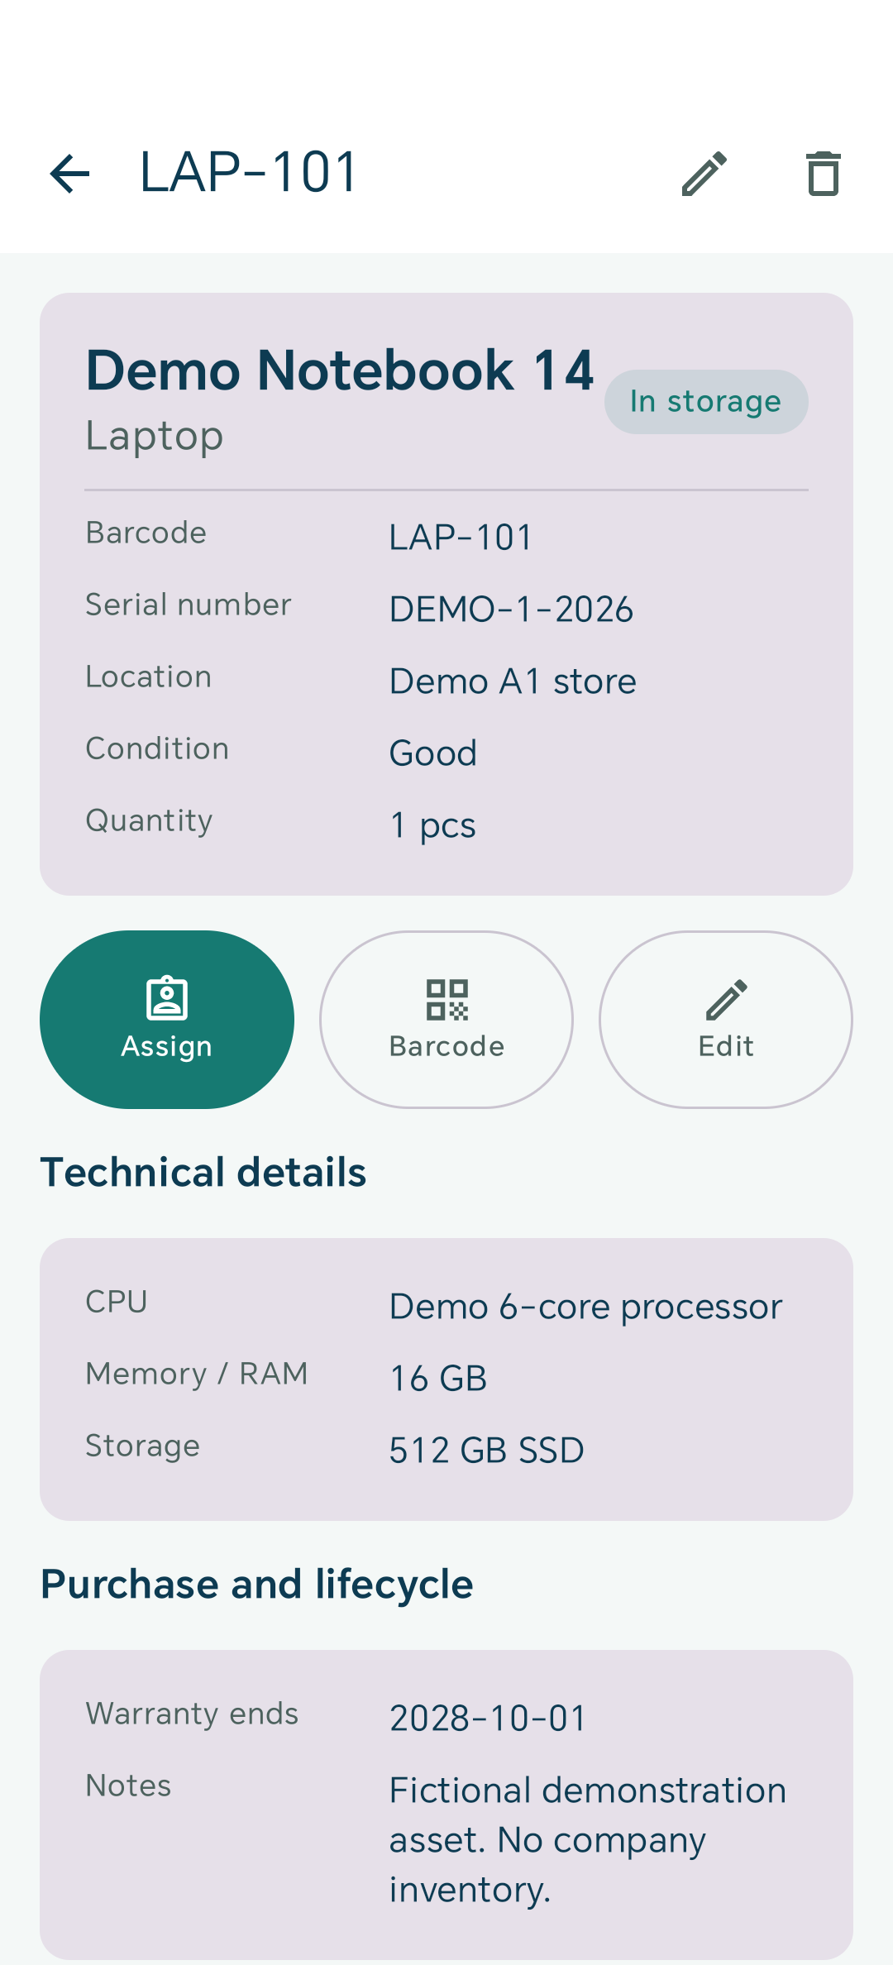The height and width of the screenshot is (1965, 893).
Task: Click the Quantity label
Action: pos(150,821)
